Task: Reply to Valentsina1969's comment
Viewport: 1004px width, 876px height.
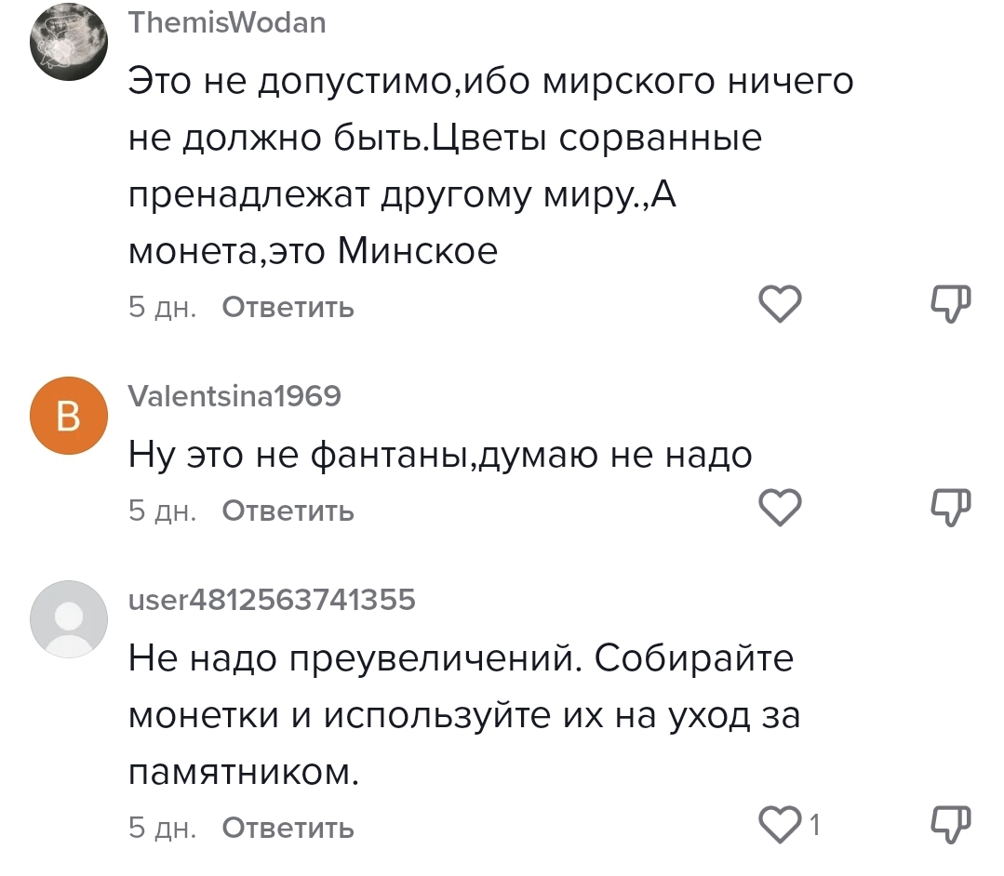Action: 288,511
